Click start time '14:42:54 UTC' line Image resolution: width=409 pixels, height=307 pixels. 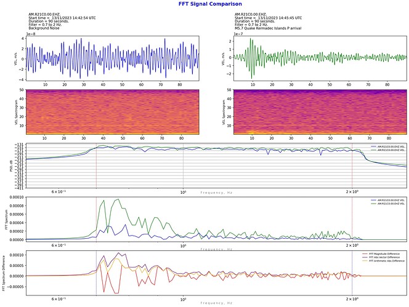[62, 18]
